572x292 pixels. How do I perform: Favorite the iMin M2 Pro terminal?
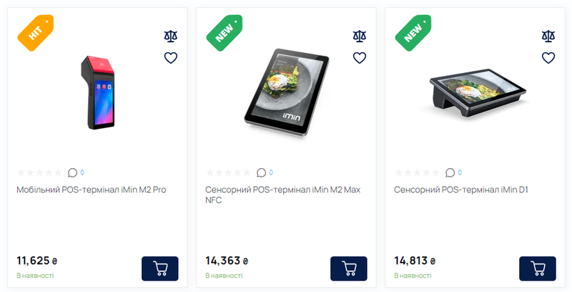[x=170, y=58]
